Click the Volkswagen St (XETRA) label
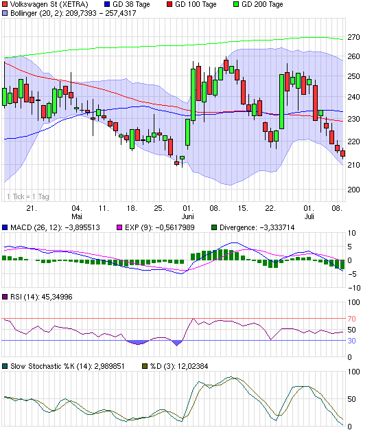374x441 pixels. pyautogui.click(x=49, y=5)
